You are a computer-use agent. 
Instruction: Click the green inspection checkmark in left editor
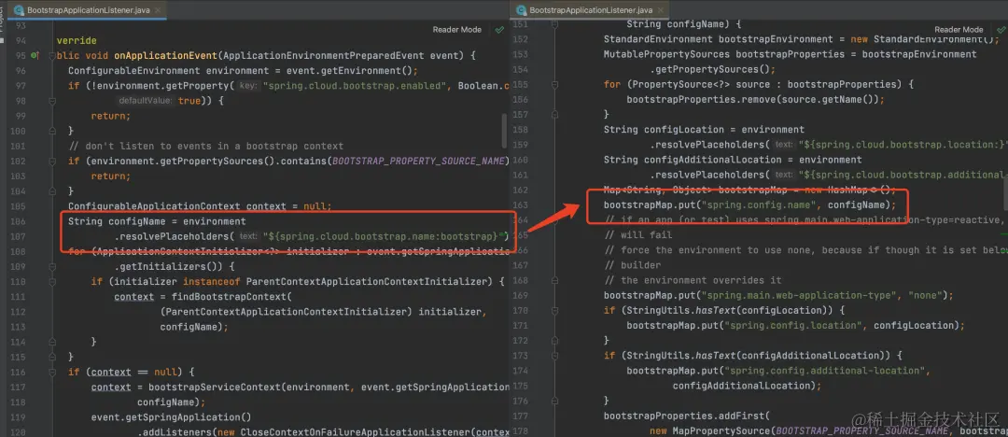click(x=499, y=30)
